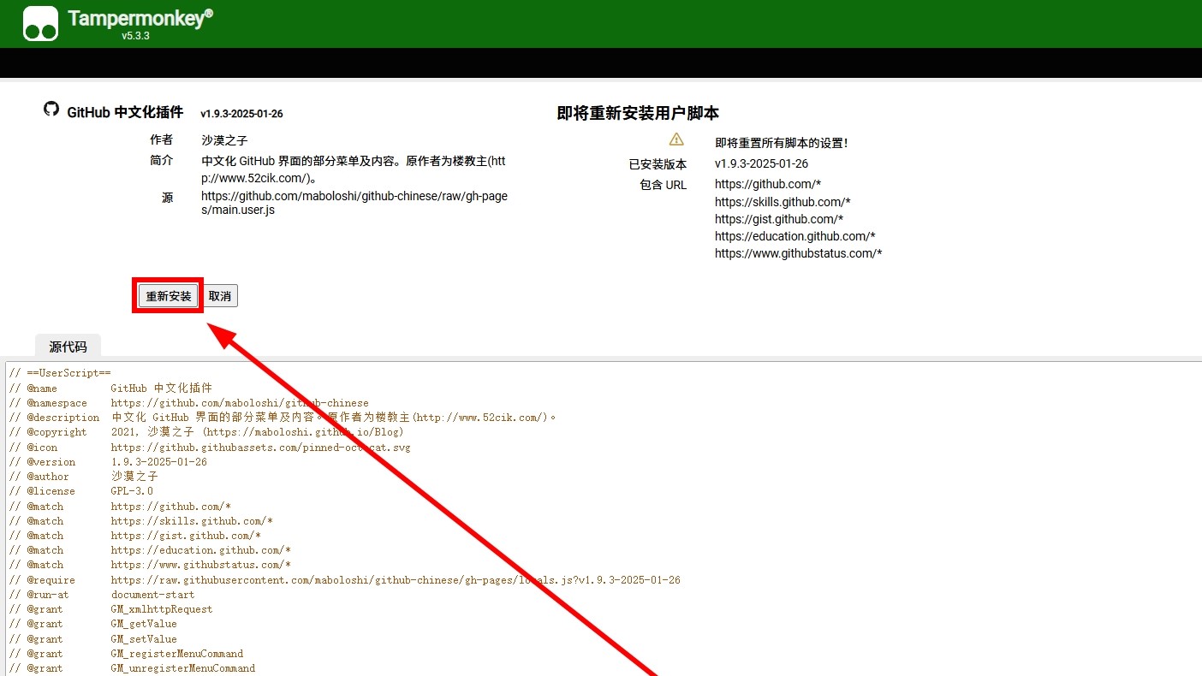
Task: Click the Tampermonkey title text
Action: pos(140,18)
